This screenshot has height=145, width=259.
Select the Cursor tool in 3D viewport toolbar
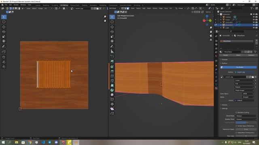pos(112,22)
